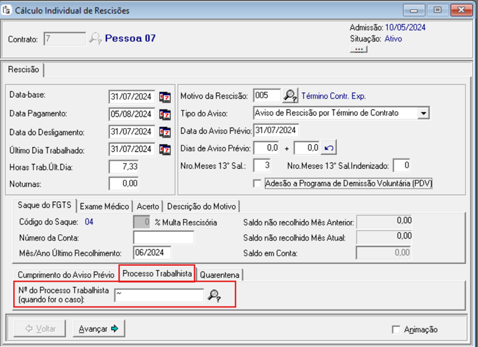Toggle the Animação checkbox
478x347 pixels.
(397, 329)
